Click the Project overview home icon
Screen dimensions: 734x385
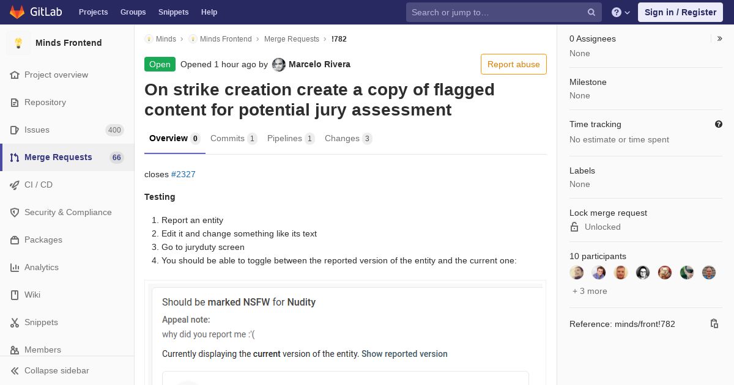(15, 75)
